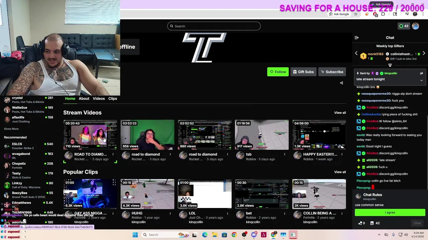Click kinqcollin name in pinned message
The height and width of the screenshot is (240, 428).
(x=391, y=73)
